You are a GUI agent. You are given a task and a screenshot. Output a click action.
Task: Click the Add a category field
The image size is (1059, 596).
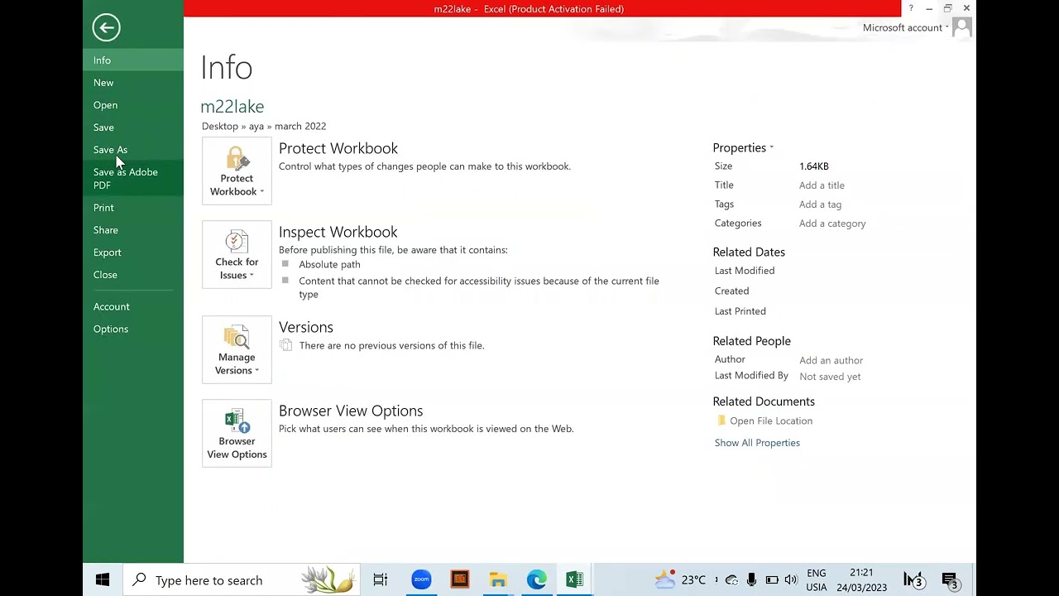pos(832,223)
